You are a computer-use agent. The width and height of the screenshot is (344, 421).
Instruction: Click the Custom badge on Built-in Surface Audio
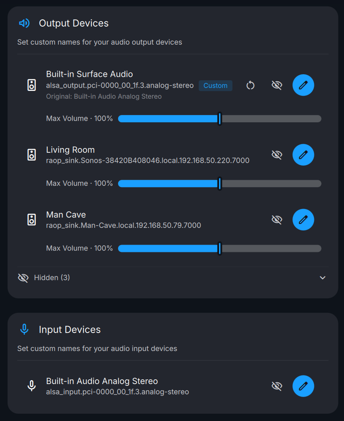[x=215, y=85]
